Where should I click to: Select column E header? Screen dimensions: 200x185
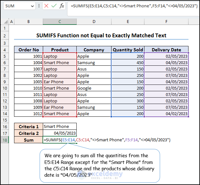coord(128,22)
